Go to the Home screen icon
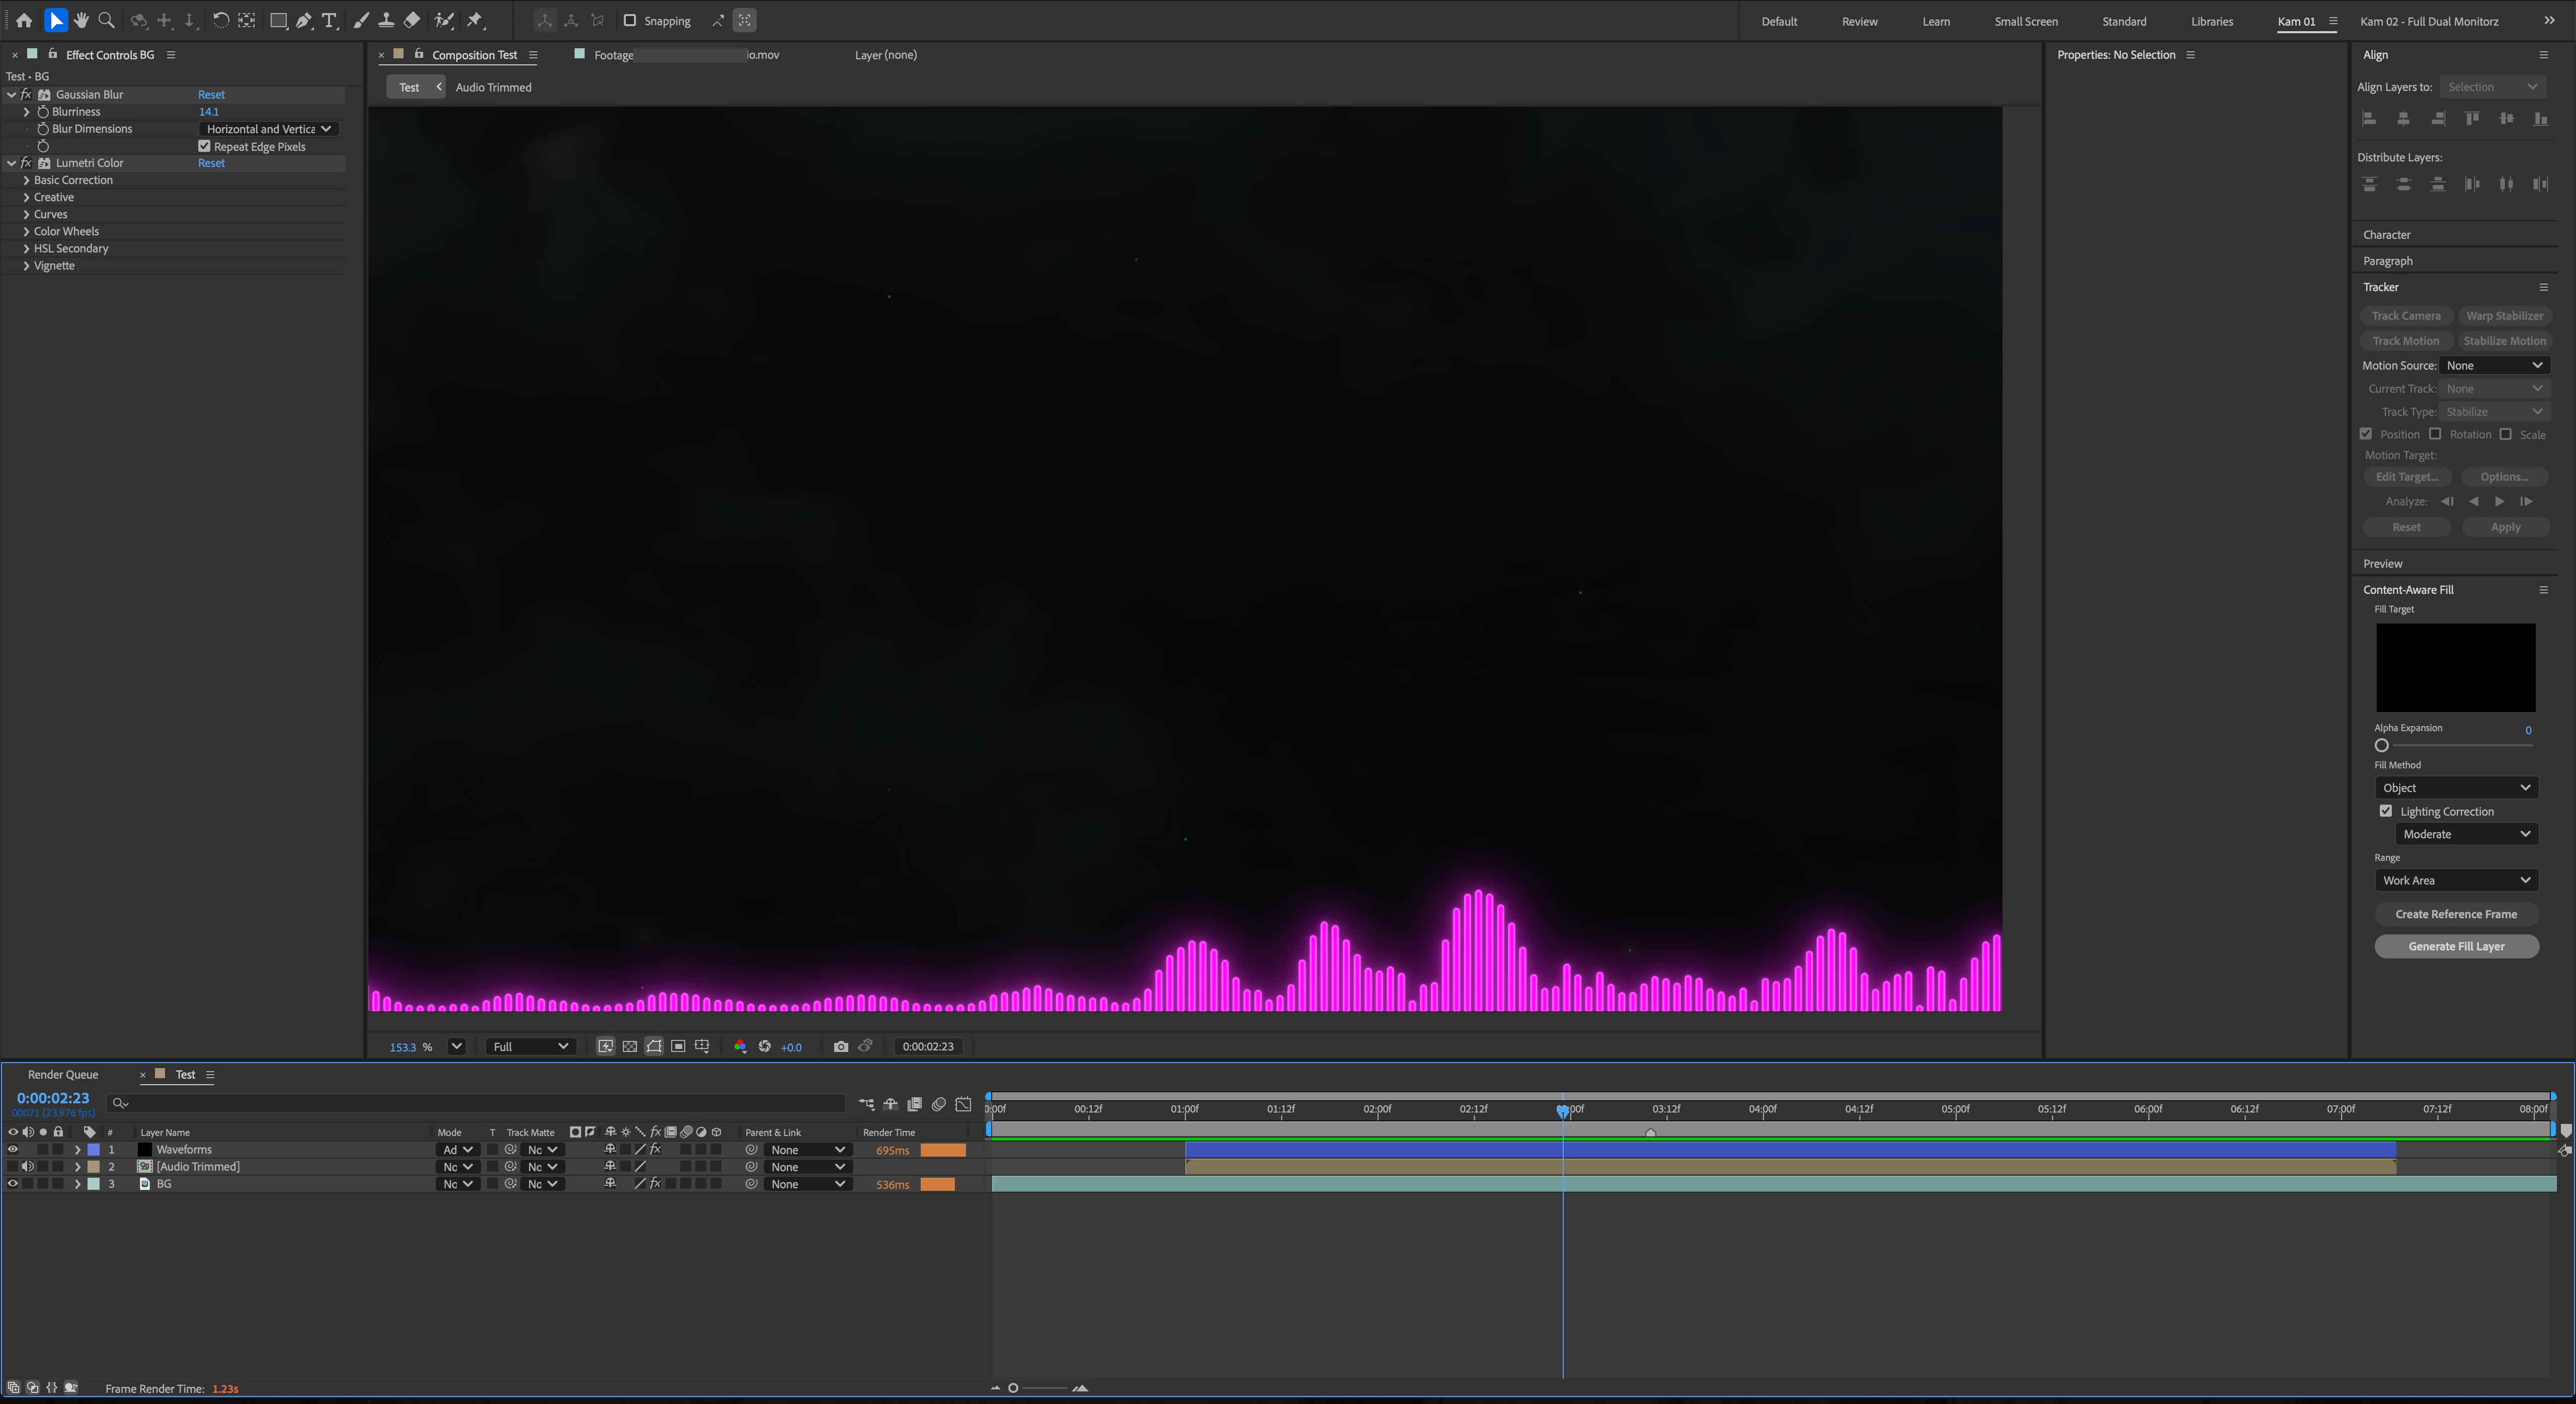Screen dimensions: 2576x1404 click(x=24, y=20)
